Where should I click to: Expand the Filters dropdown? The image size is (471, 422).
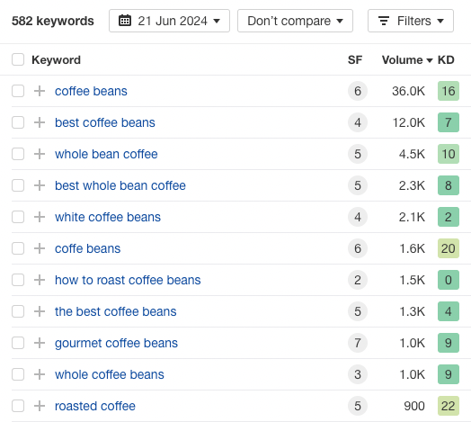point(411,21)
